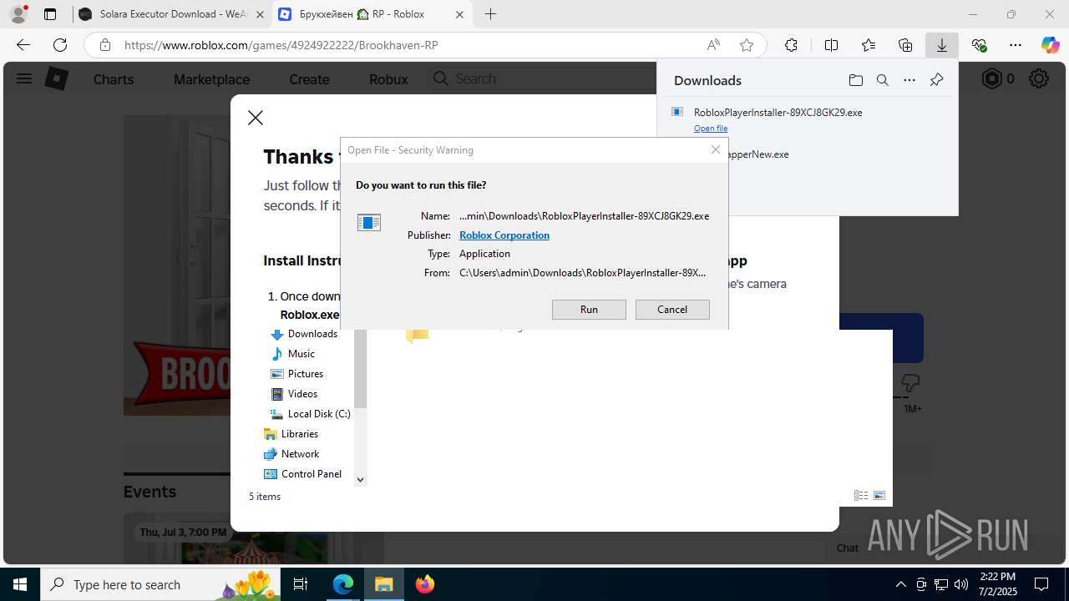Open the Collections icon
The height and width of the screenshot is (601, 1069).
point(905,45)
